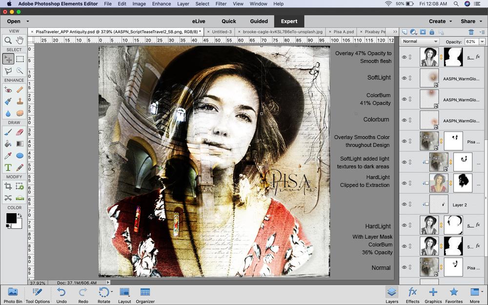
Task: Lock all pixels of the layer
Action: pyautogui.click(x=432, y=32)
